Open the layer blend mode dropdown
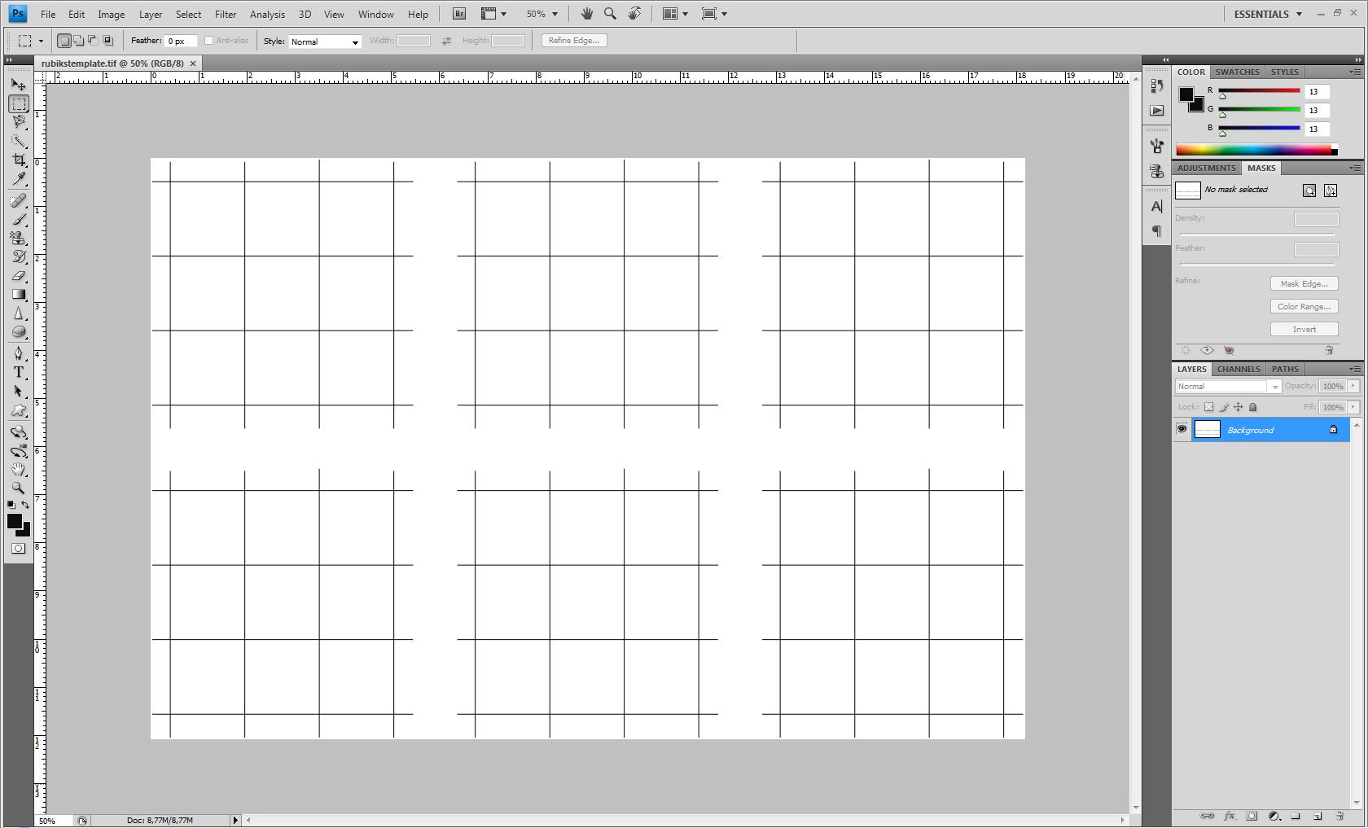1368x828 pixels. [x=1228, y=387]
